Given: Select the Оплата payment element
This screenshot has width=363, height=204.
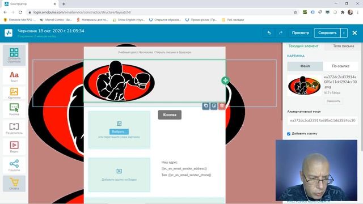Looking at the screenshot, I should (x=14, y=184).
